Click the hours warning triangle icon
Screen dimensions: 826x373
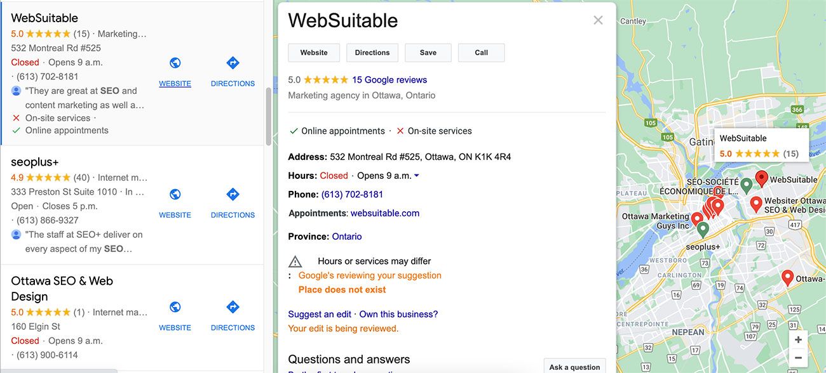(295, 261)
